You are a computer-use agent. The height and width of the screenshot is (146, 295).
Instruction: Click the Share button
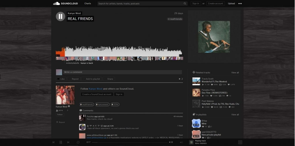click(109, 79)
